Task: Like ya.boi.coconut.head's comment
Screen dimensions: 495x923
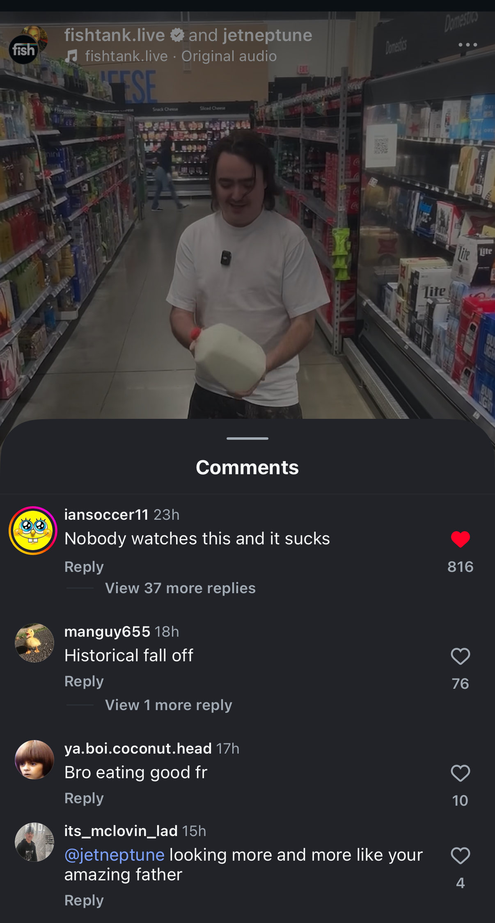Action: click(460, 773)
